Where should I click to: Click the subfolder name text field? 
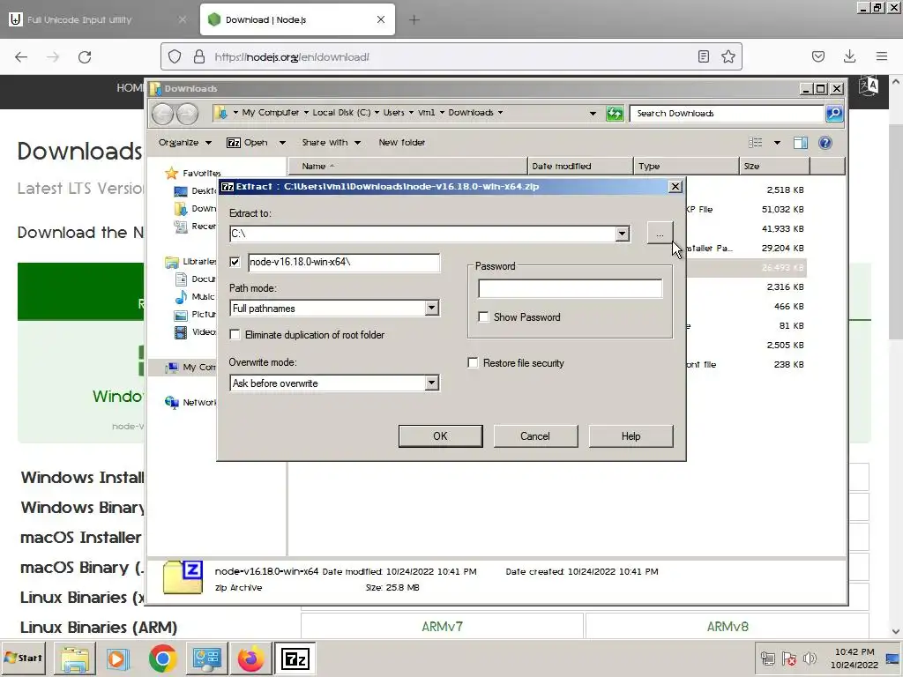(344, 262)
